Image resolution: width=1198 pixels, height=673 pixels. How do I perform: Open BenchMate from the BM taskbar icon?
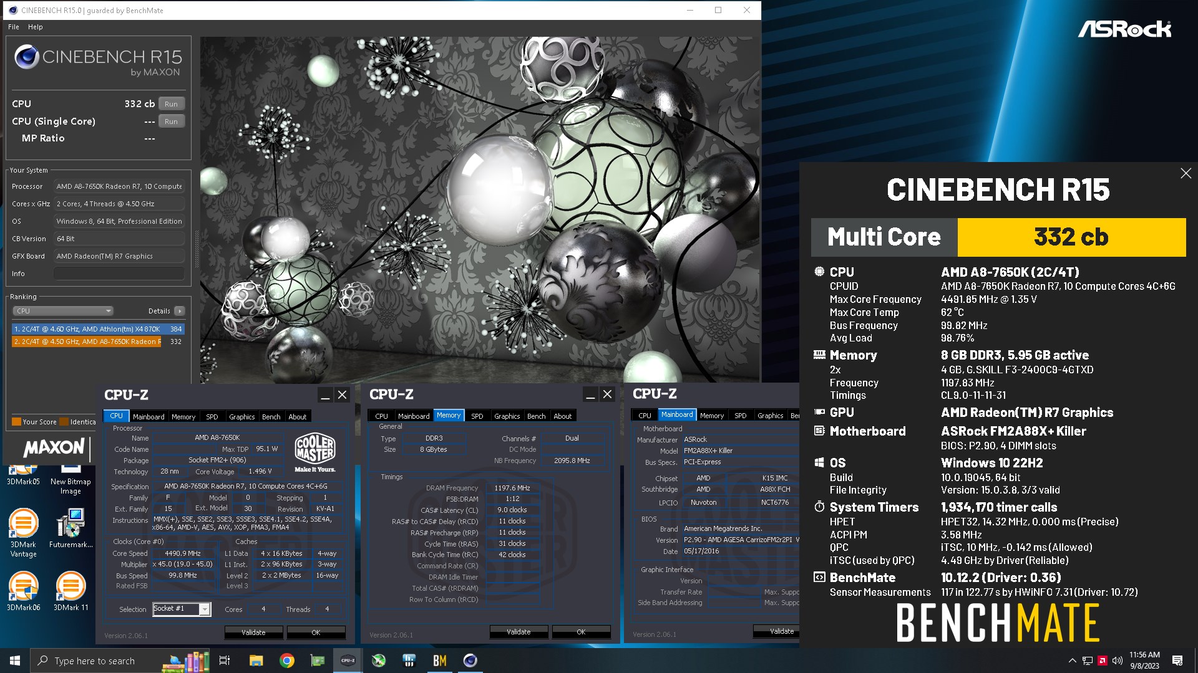click(440, 661)
